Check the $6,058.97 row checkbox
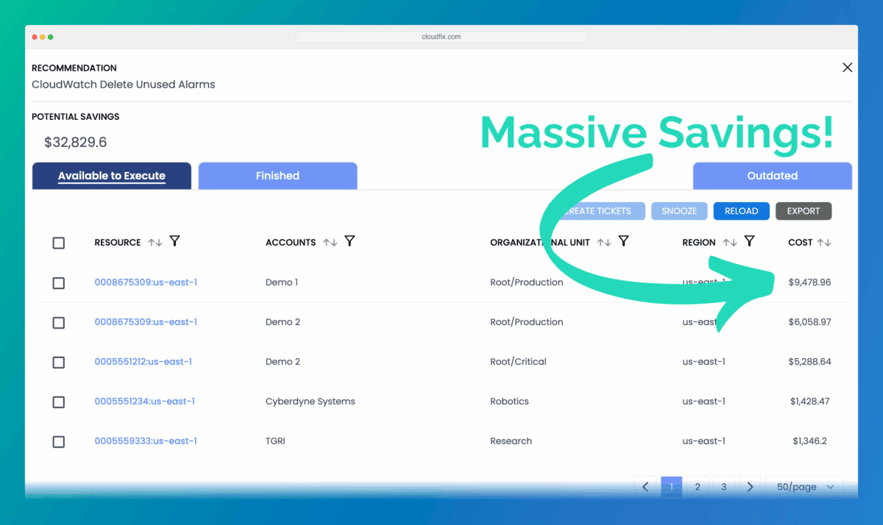The height and width of the screenshot is (525, 883). 59,323
